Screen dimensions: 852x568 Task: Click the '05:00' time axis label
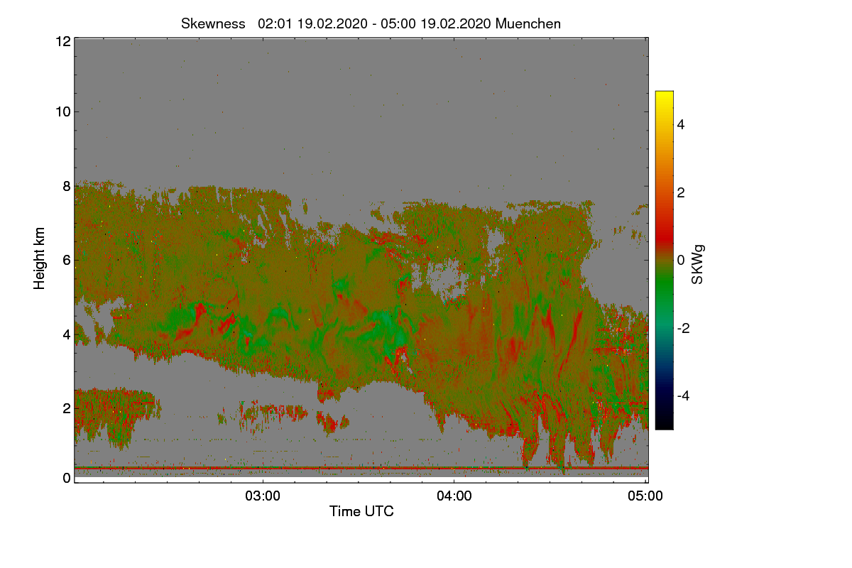(645, 496)
